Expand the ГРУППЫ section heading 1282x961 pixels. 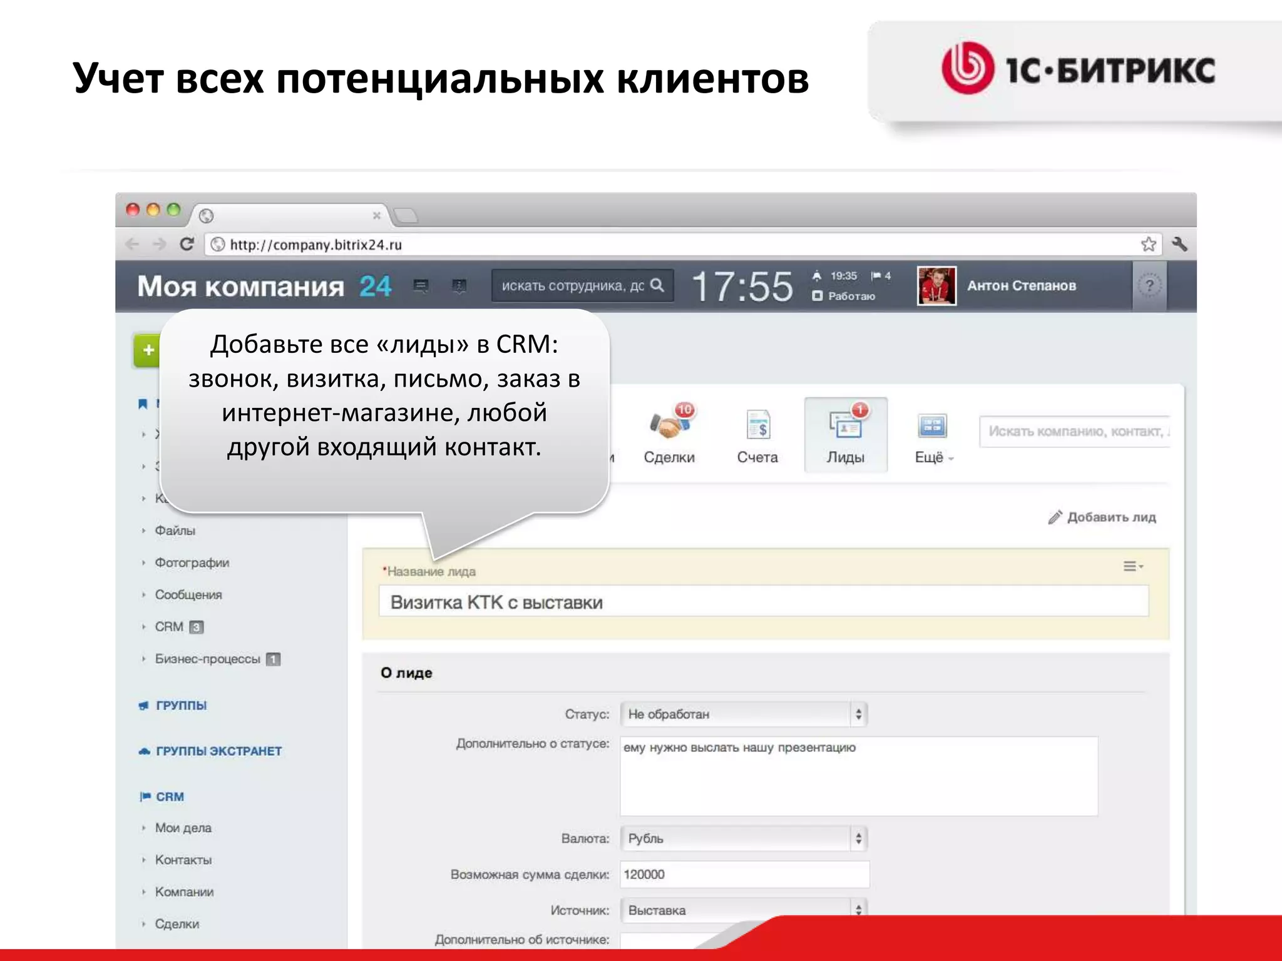[181, 705]
